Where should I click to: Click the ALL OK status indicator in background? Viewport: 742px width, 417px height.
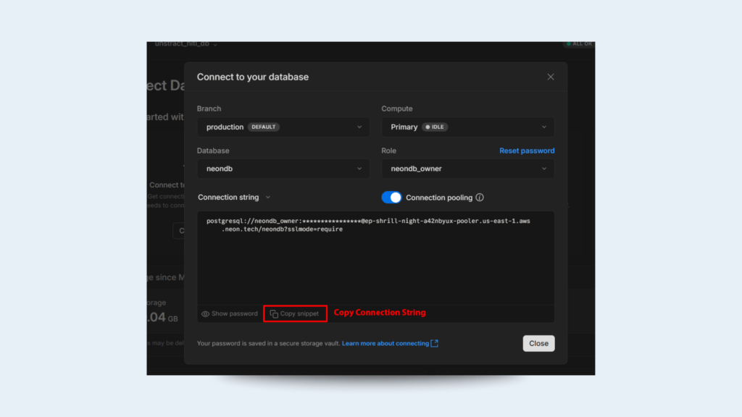[579, 43]
